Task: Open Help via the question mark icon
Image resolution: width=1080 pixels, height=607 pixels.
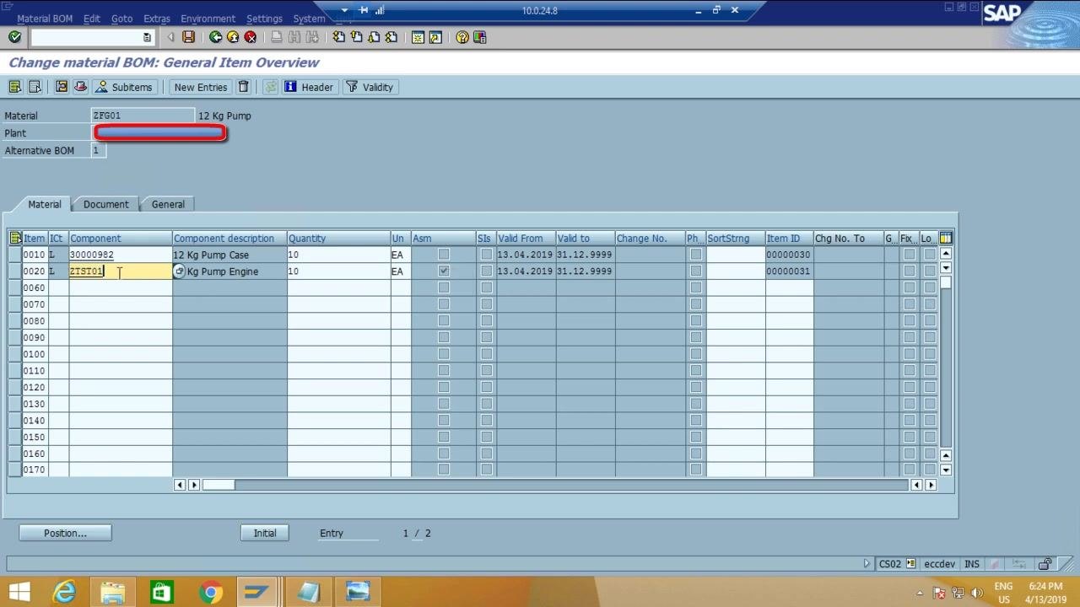Action: [x=462, y=37]
